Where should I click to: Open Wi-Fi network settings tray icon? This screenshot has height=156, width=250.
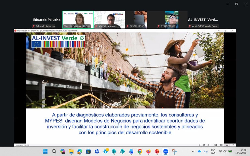(x=220, y=151)
